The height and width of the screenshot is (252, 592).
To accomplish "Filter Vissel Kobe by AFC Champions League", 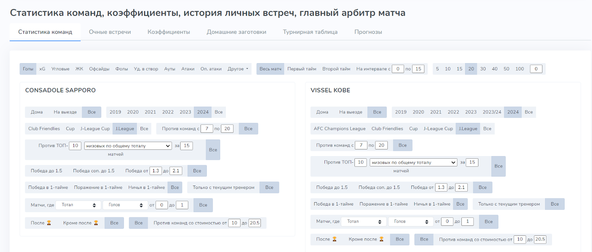I will 339,129.
